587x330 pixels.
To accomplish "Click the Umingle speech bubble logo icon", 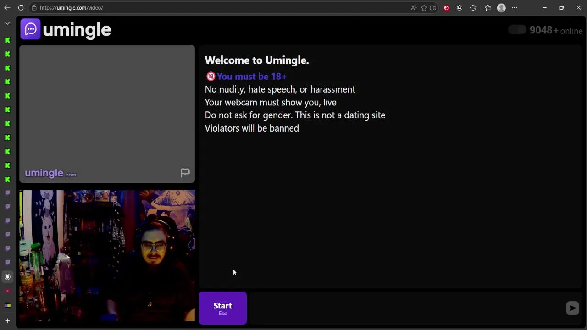I will click(x=30, y=29).
